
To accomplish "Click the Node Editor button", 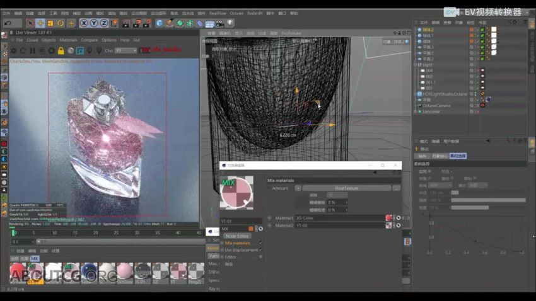I will coord(237,236).
